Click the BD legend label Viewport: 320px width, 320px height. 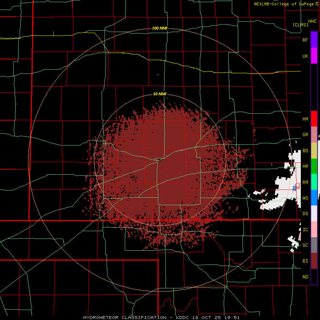click(x=305, y=151)
